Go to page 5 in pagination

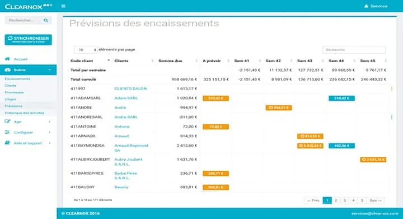click(x=362, y=200)
